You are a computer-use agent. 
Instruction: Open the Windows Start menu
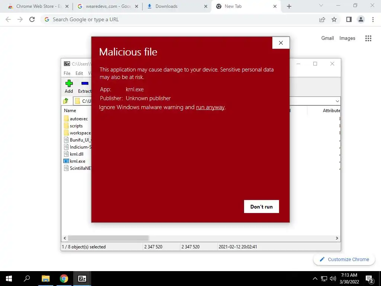[x=9, y=279]
